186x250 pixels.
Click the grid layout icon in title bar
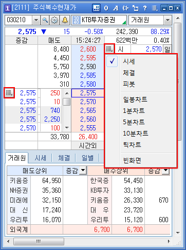click(x=97, y=8)
